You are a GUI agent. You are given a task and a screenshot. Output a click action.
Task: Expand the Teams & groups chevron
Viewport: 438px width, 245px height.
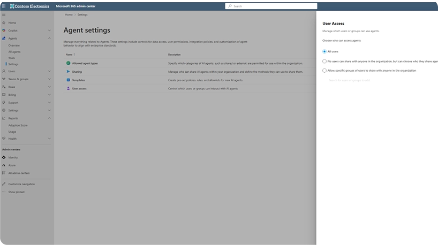tap(49, 79)
